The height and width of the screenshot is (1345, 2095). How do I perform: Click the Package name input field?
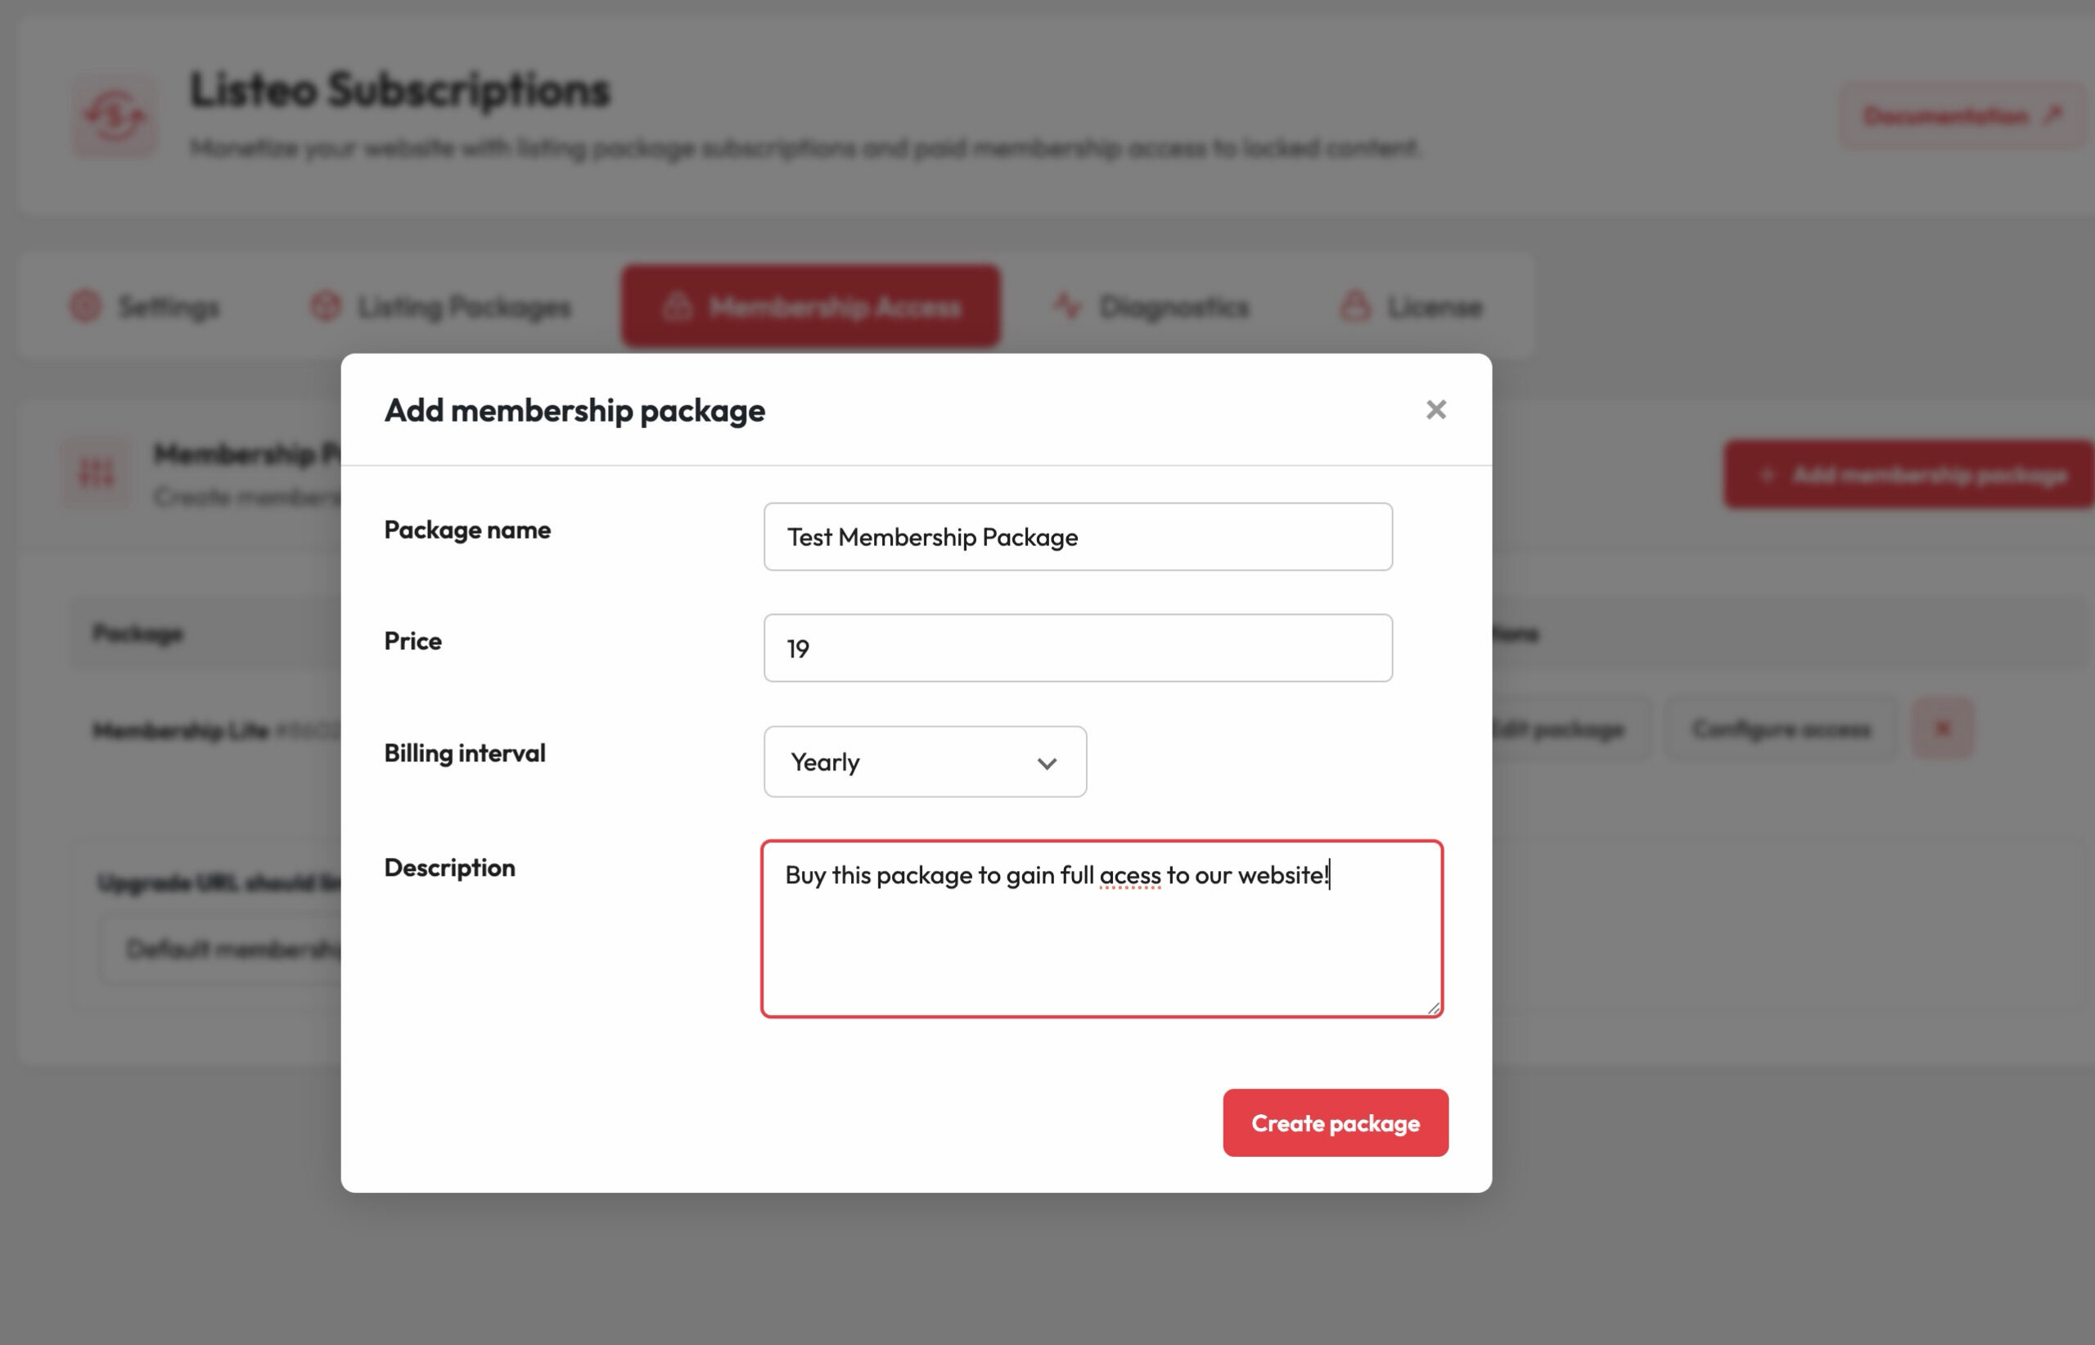click(1078, 537)
